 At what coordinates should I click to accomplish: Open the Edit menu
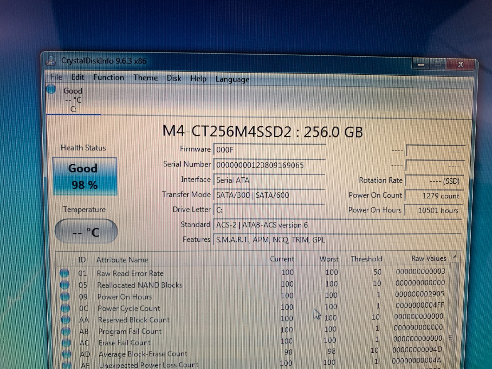click(x=77, y=77)
